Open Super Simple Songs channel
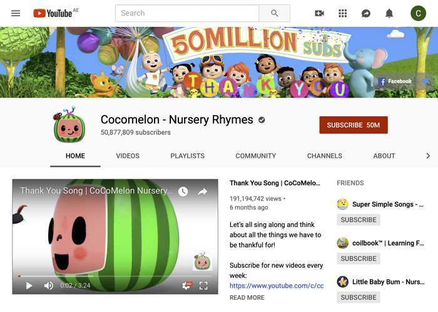Viewport: 438px width, 312px height. click(x=388, y=204)
